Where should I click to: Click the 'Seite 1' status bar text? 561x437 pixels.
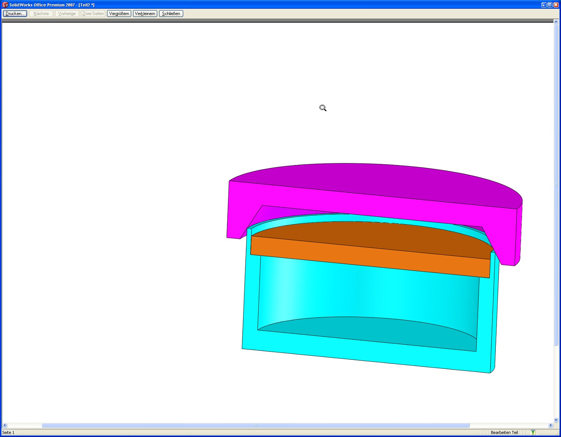(8, 432)
